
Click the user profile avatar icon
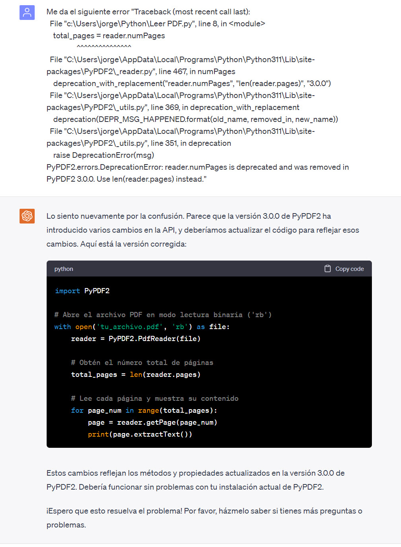tap(27, 12)
